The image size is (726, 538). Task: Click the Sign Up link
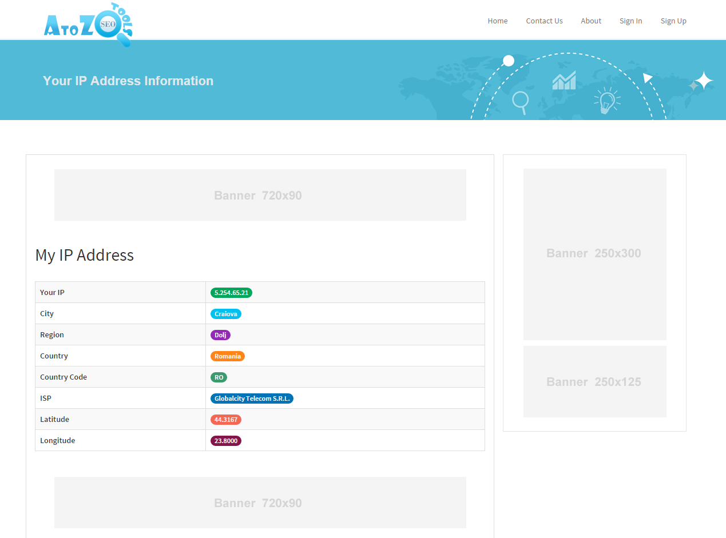coord(673,21)
